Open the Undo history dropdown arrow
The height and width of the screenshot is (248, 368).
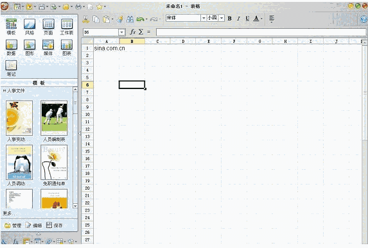tap(146, 19)
